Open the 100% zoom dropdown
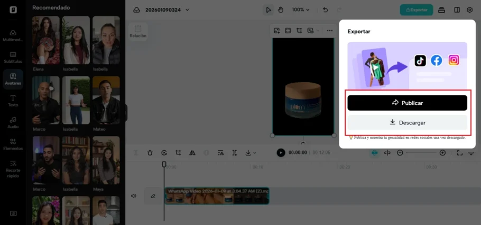This screenshot has width=481, height=225. [x=301, y=10]
